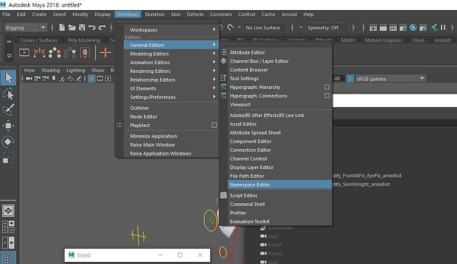Open the Deform menu

pyautogui.click(x=195, y=14)
